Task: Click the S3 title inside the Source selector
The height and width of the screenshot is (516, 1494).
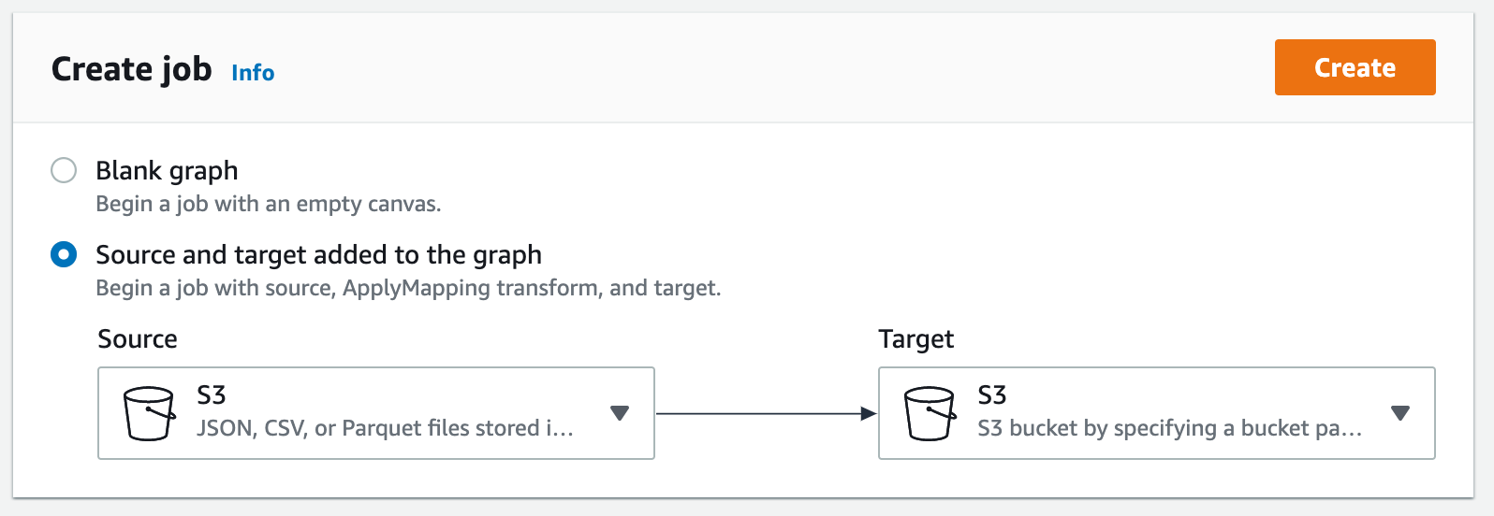Action: click(212, 395)
